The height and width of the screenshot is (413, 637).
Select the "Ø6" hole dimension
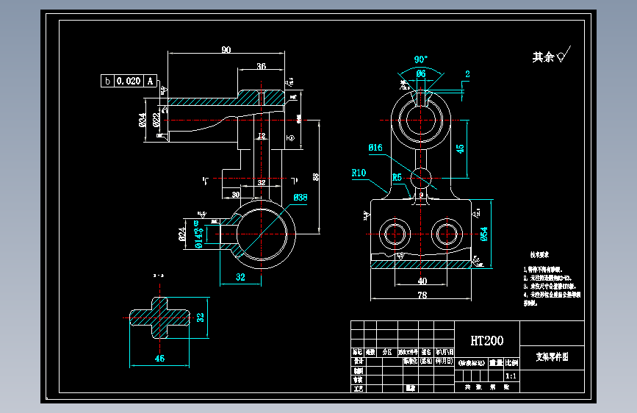click(421, 73)
